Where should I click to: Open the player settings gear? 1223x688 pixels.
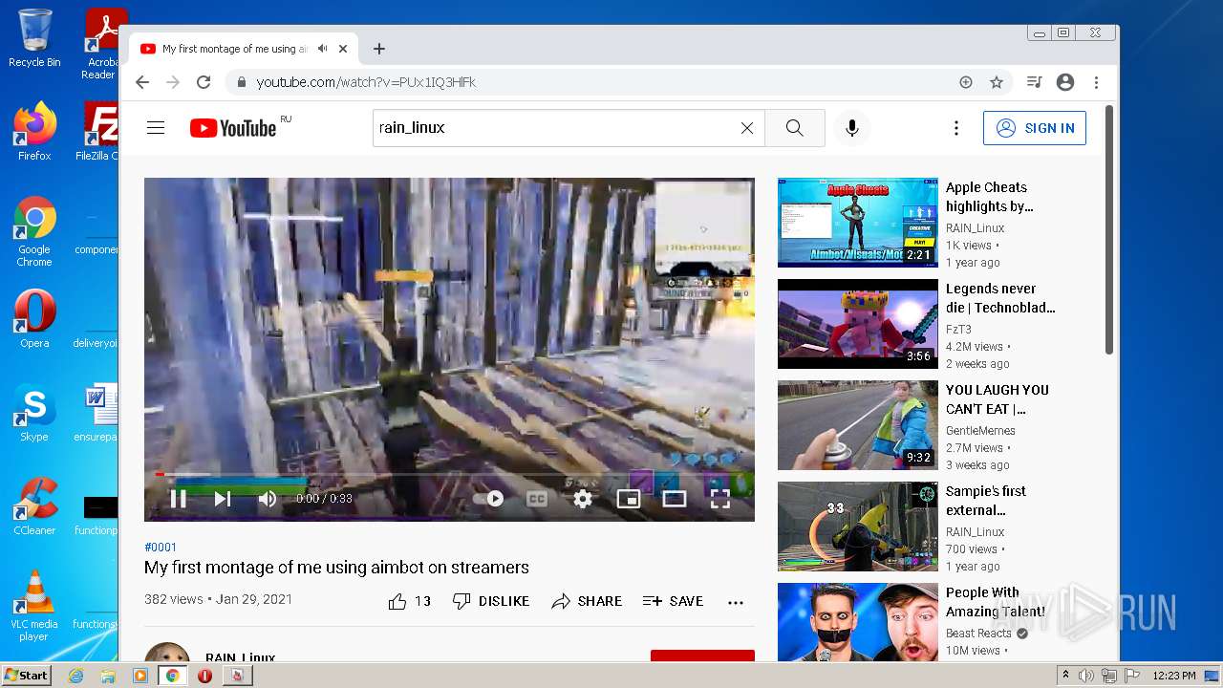coord(583,498)
